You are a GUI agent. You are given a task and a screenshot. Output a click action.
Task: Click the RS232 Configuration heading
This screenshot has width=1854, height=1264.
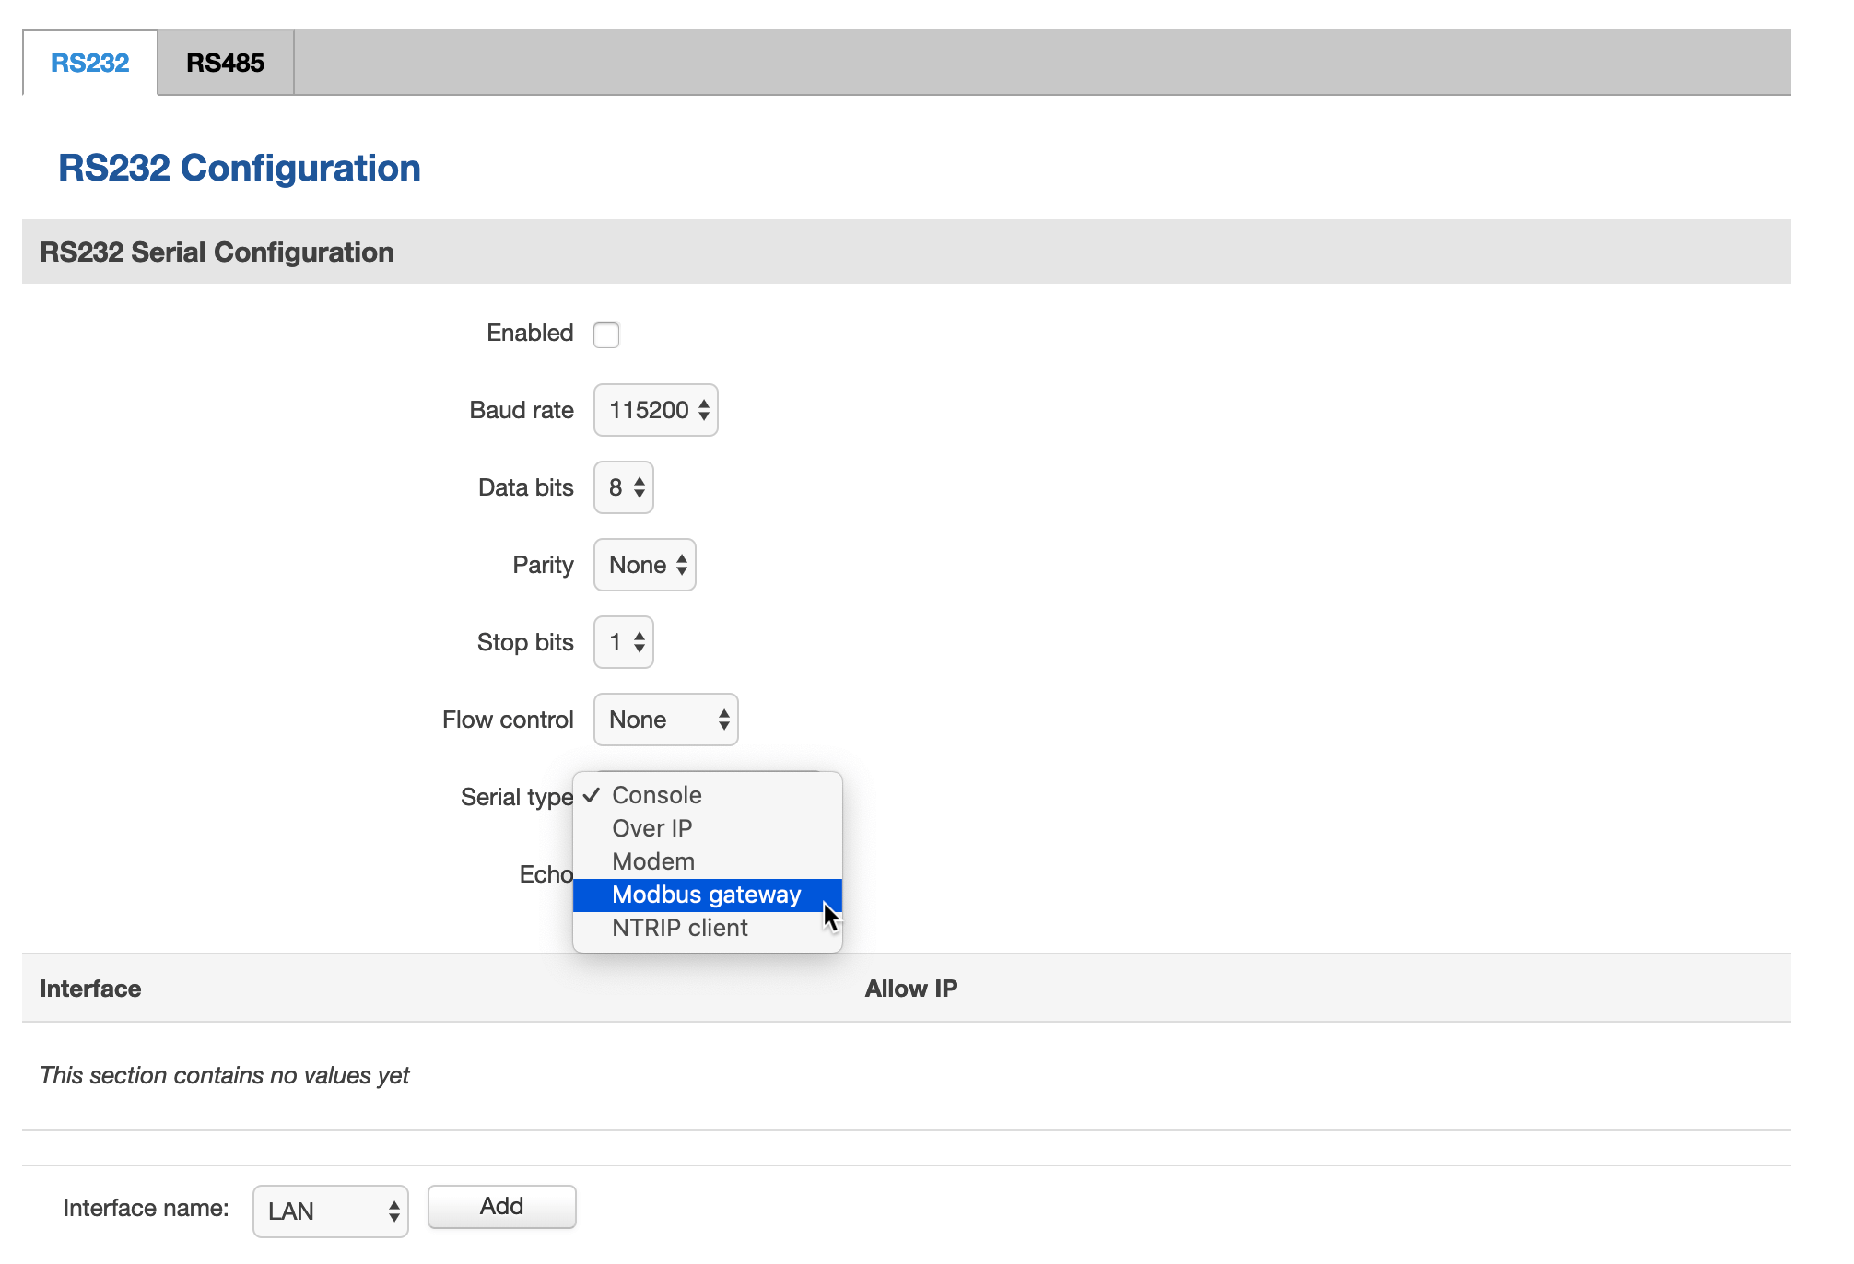240,169
